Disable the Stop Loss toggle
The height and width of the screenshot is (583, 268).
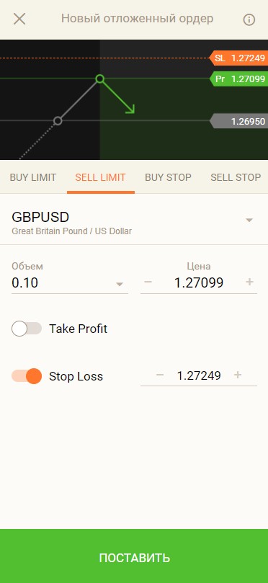[27, 376]
